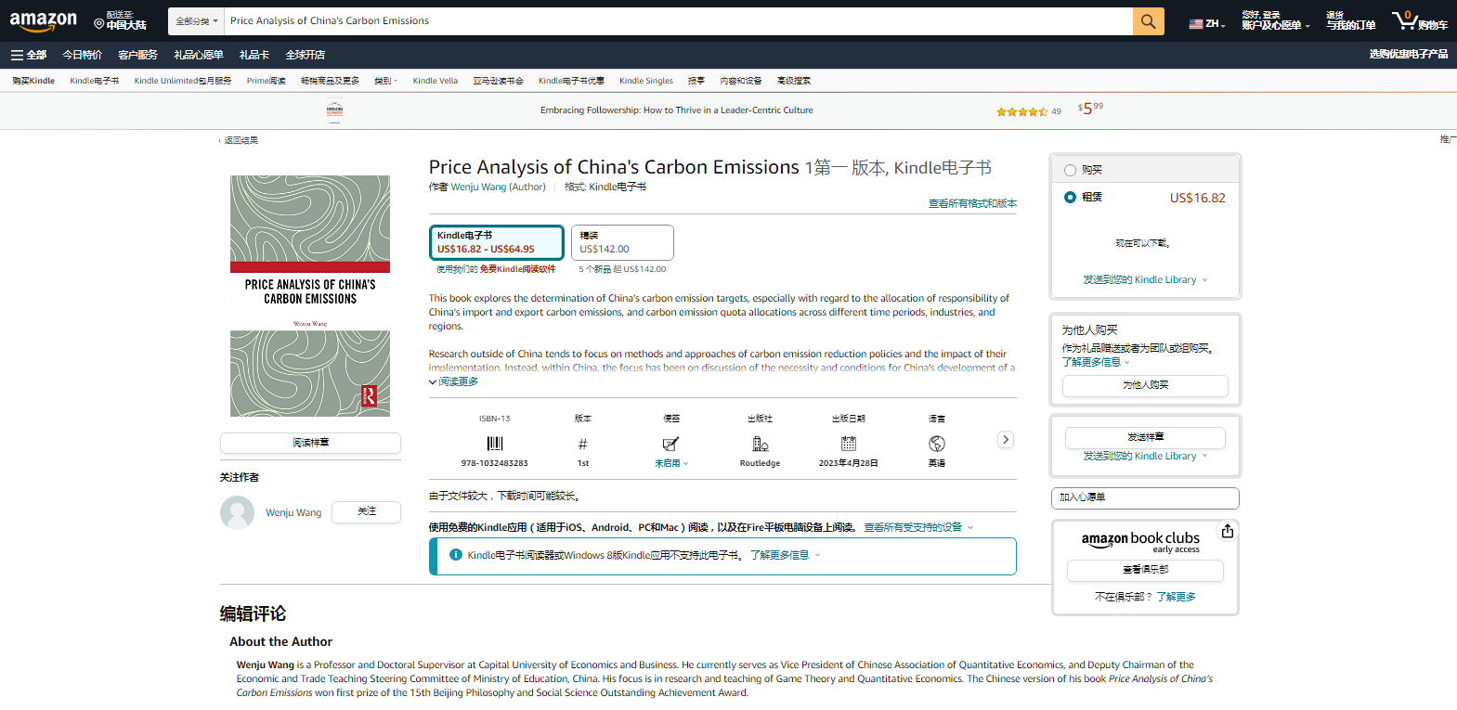Screen dimensions: 1457x710
Task: Open 类别 category submenu
Action: (x=385, y=81)
